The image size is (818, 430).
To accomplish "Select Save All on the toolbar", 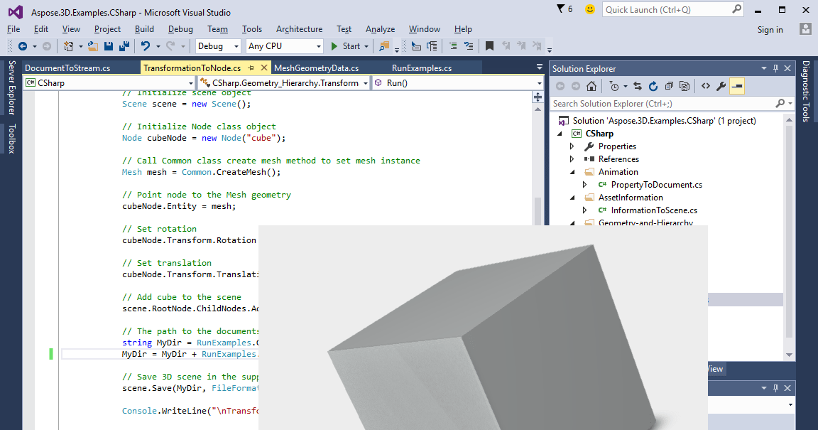I will coord(124,45).
